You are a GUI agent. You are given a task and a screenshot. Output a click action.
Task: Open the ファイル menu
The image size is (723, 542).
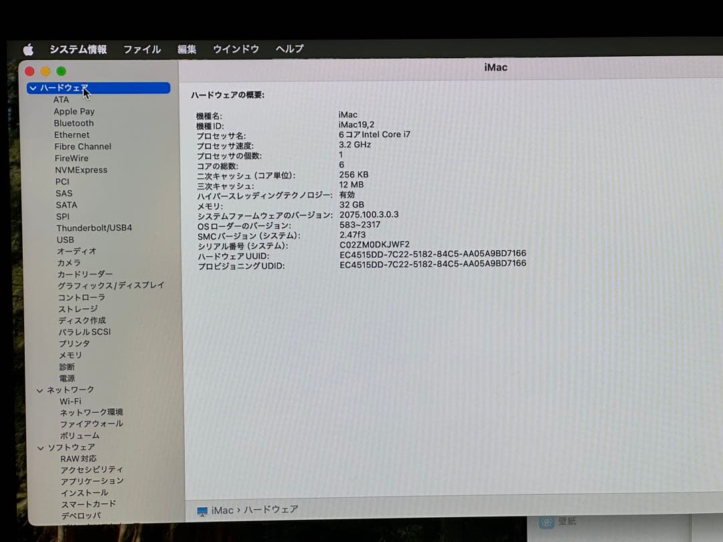141,48
